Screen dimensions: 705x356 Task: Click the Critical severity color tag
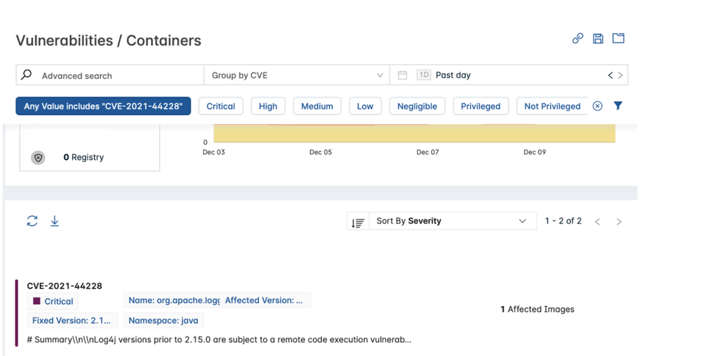click(53, 301)
